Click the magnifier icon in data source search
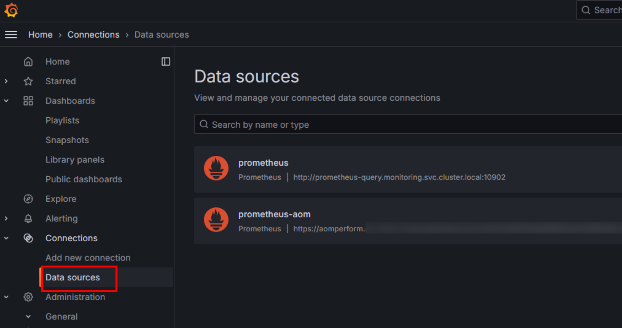Viewport: 622px width, 328px height. point(204,124)
